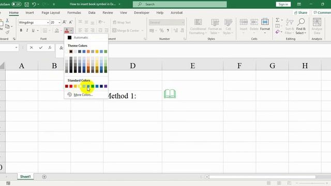Switch to the Page Layout tab
The width and height of the screenshot is (331, 186).
pyautogui.click(x=51, y=12)
